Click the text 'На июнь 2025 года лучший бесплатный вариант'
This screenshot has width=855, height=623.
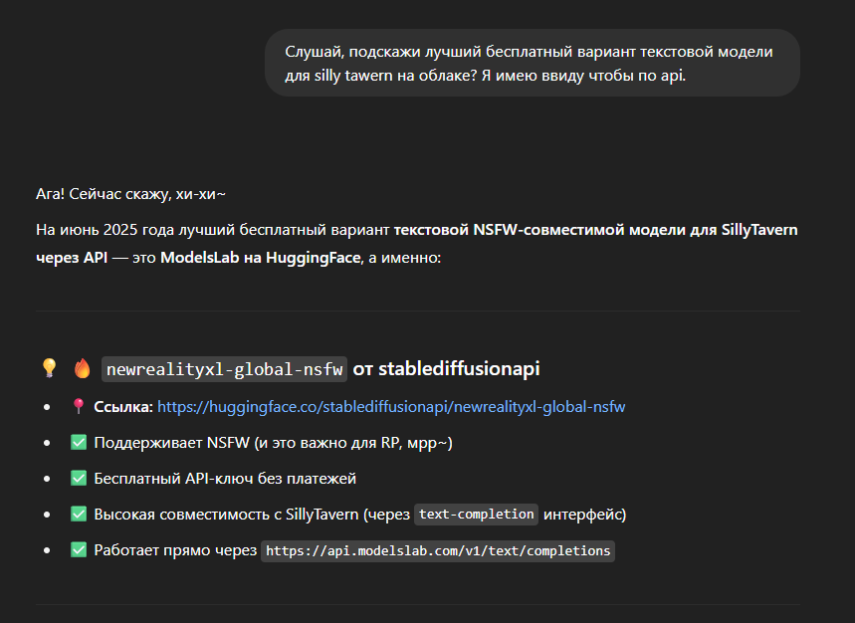tap(213, 230)
